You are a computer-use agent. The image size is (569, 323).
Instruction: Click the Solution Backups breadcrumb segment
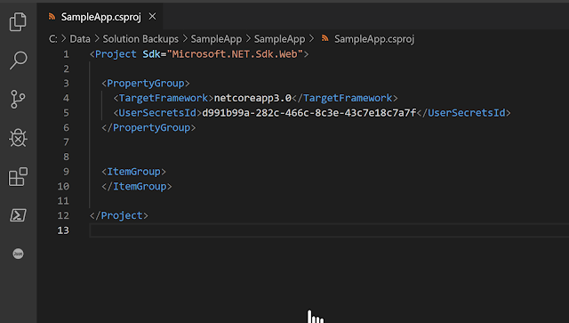pyautogui.click(x=140, y=39)
